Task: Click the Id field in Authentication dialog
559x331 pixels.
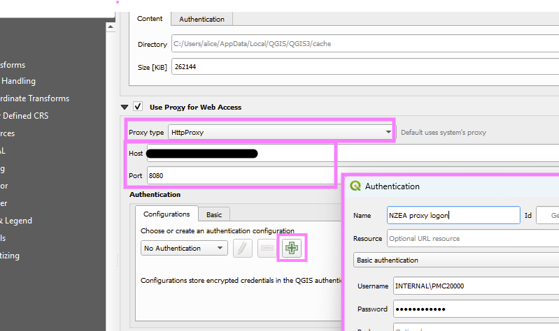Action: tap(548, 215)
